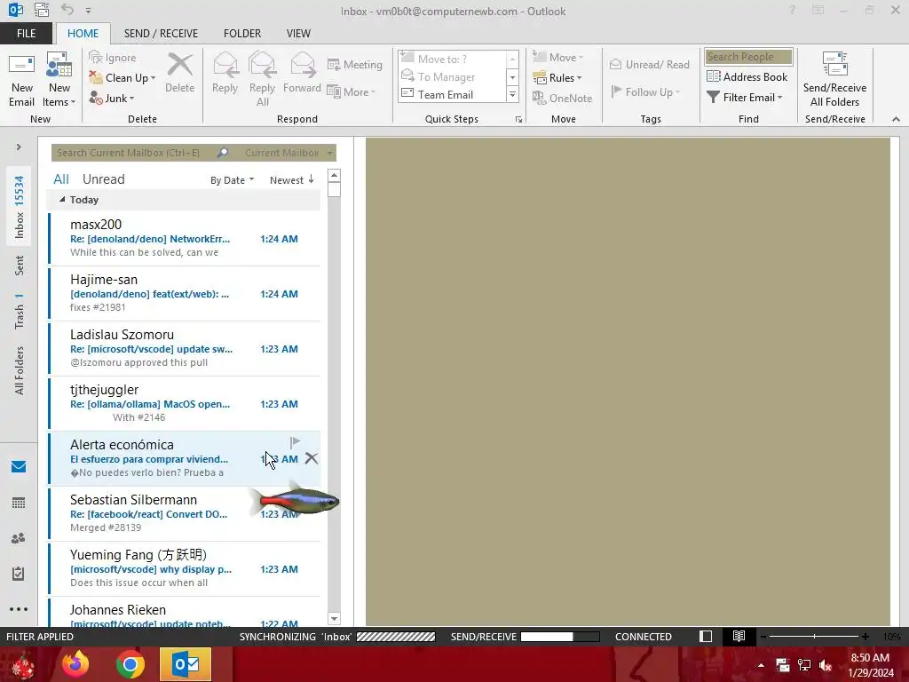
Task: Open the Clean Up dropdown
Action: (x=123, y=78)
